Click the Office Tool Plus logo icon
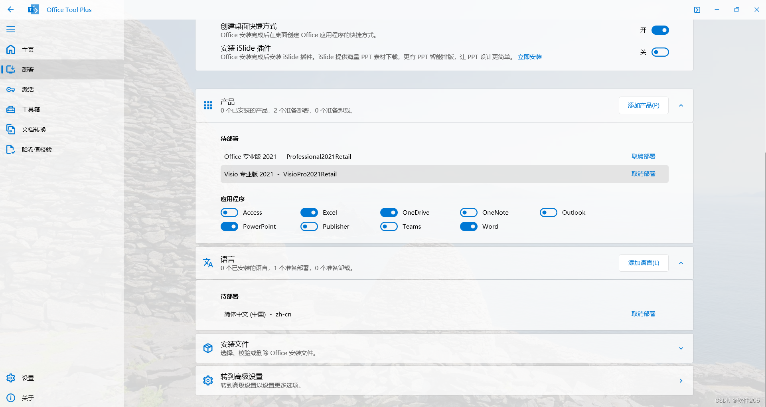766x407 pixels. click(x=34, y=10)
